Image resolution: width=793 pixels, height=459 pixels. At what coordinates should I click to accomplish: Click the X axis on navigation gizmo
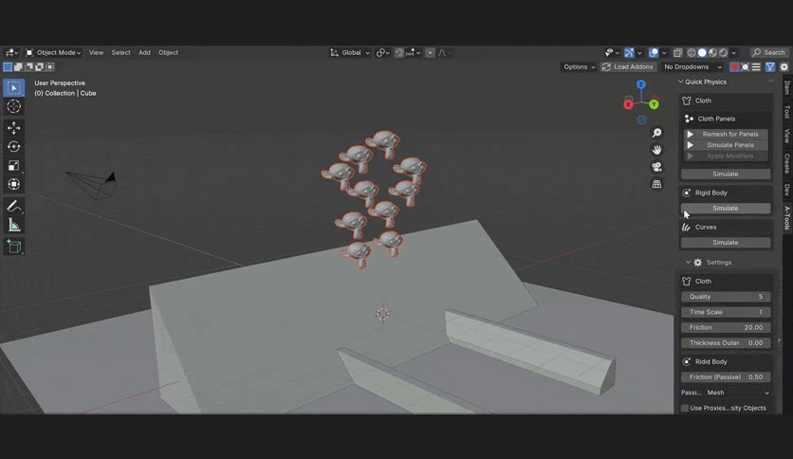coord(628,104)
